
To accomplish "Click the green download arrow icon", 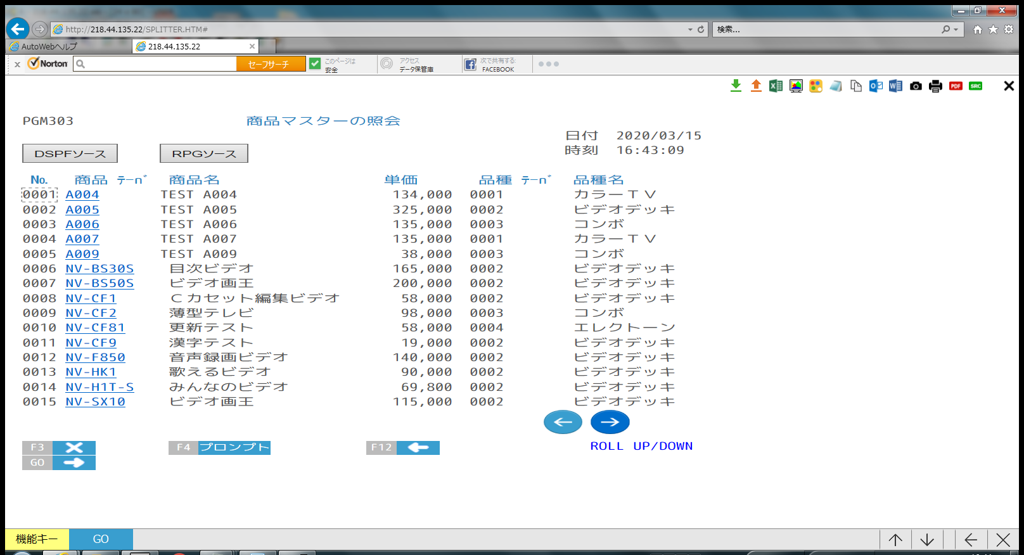I will pyautogui.click(x=736, y=86).
